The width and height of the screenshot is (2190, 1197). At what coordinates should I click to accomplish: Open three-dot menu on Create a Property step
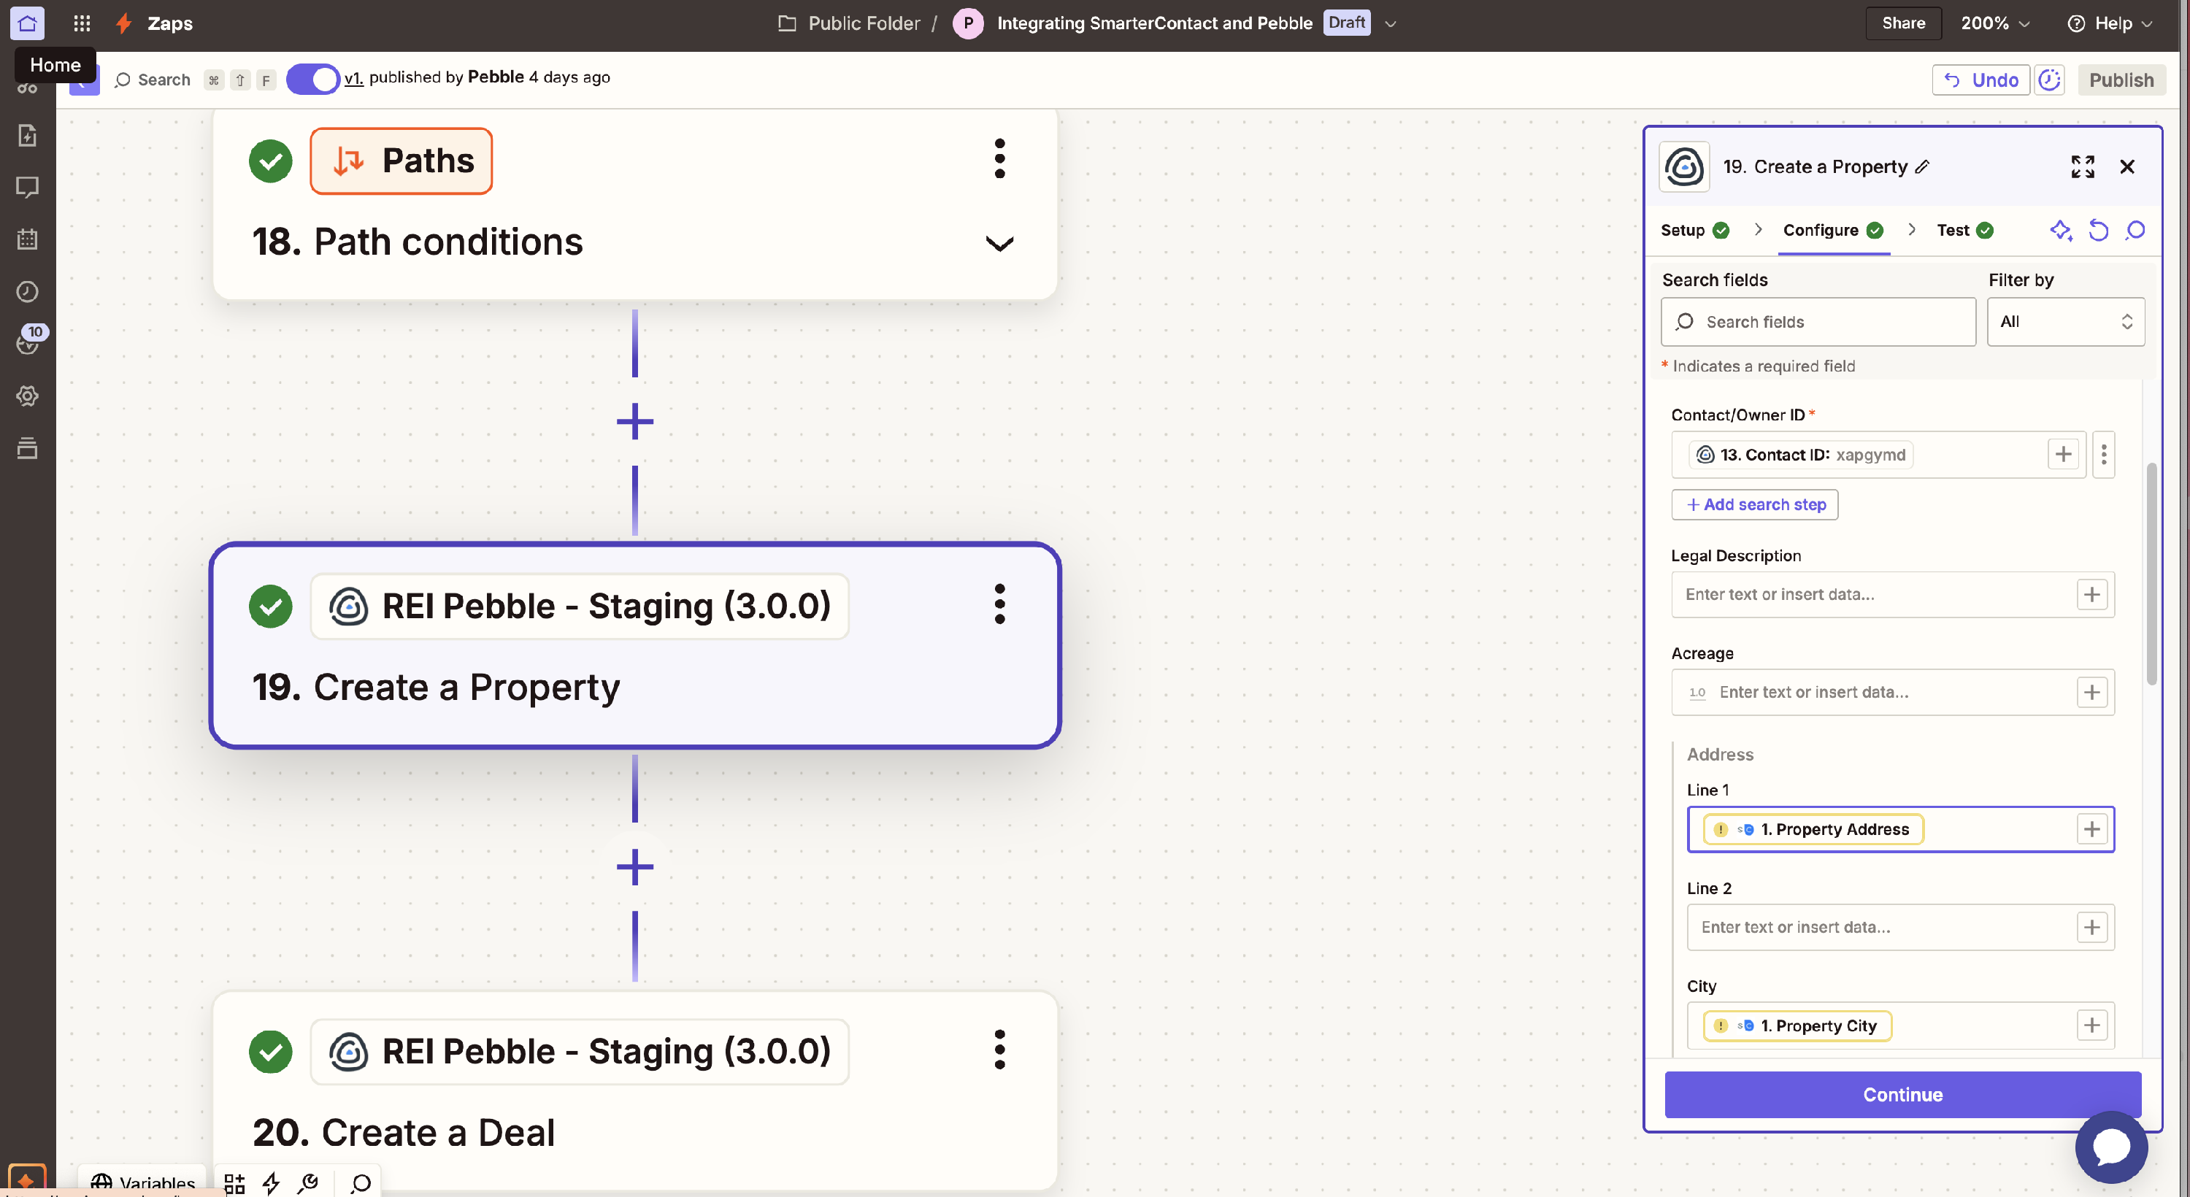coord(999,604)
